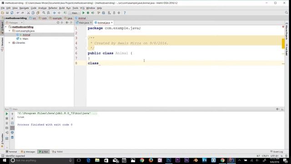
Task: Click the Scroll from Source target icon
Action: tap(58, 23)
